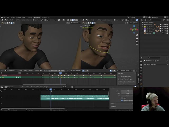Open the Action Editor mode dropdown

coord(11,71)
